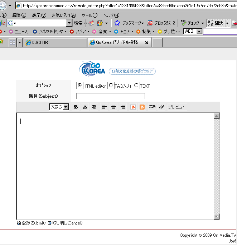
Task: Align text right in editor
Action: (123, 107)
